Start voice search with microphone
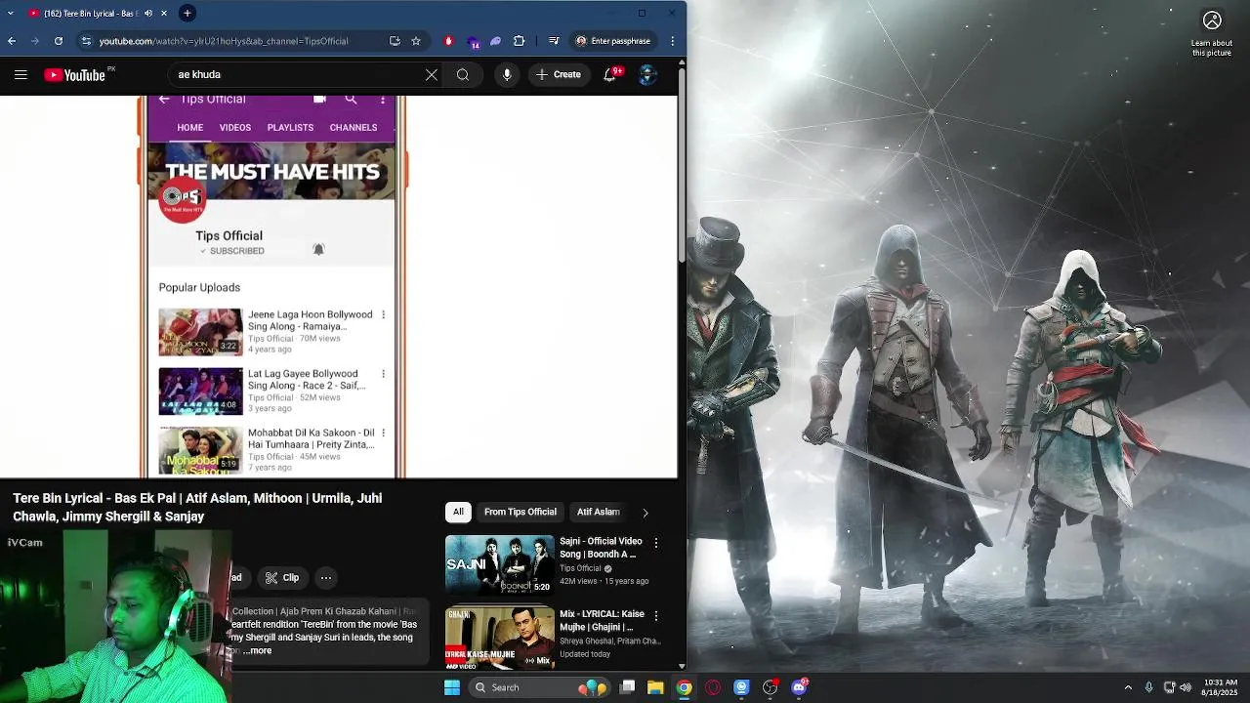The image size is (1250, 703). (x=507, y=74)
